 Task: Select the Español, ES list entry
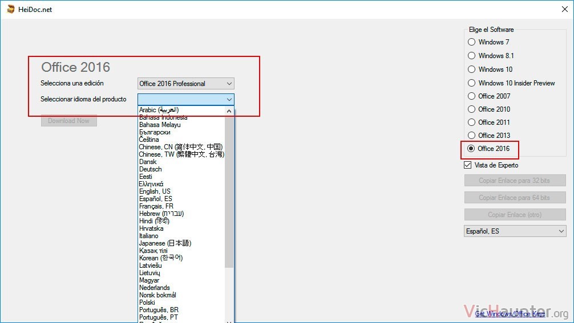[x=181, y=199]
